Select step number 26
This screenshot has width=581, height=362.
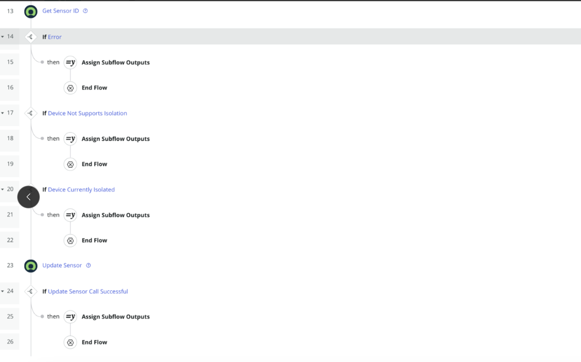pos(10,341)
